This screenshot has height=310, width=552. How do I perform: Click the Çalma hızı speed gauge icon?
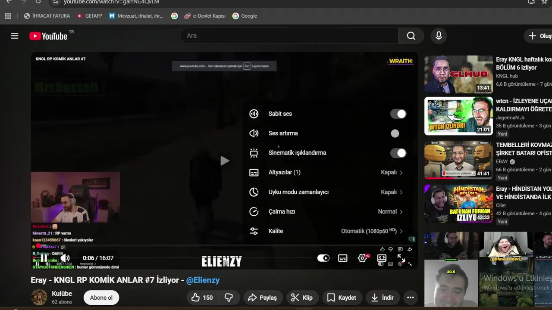254,211
